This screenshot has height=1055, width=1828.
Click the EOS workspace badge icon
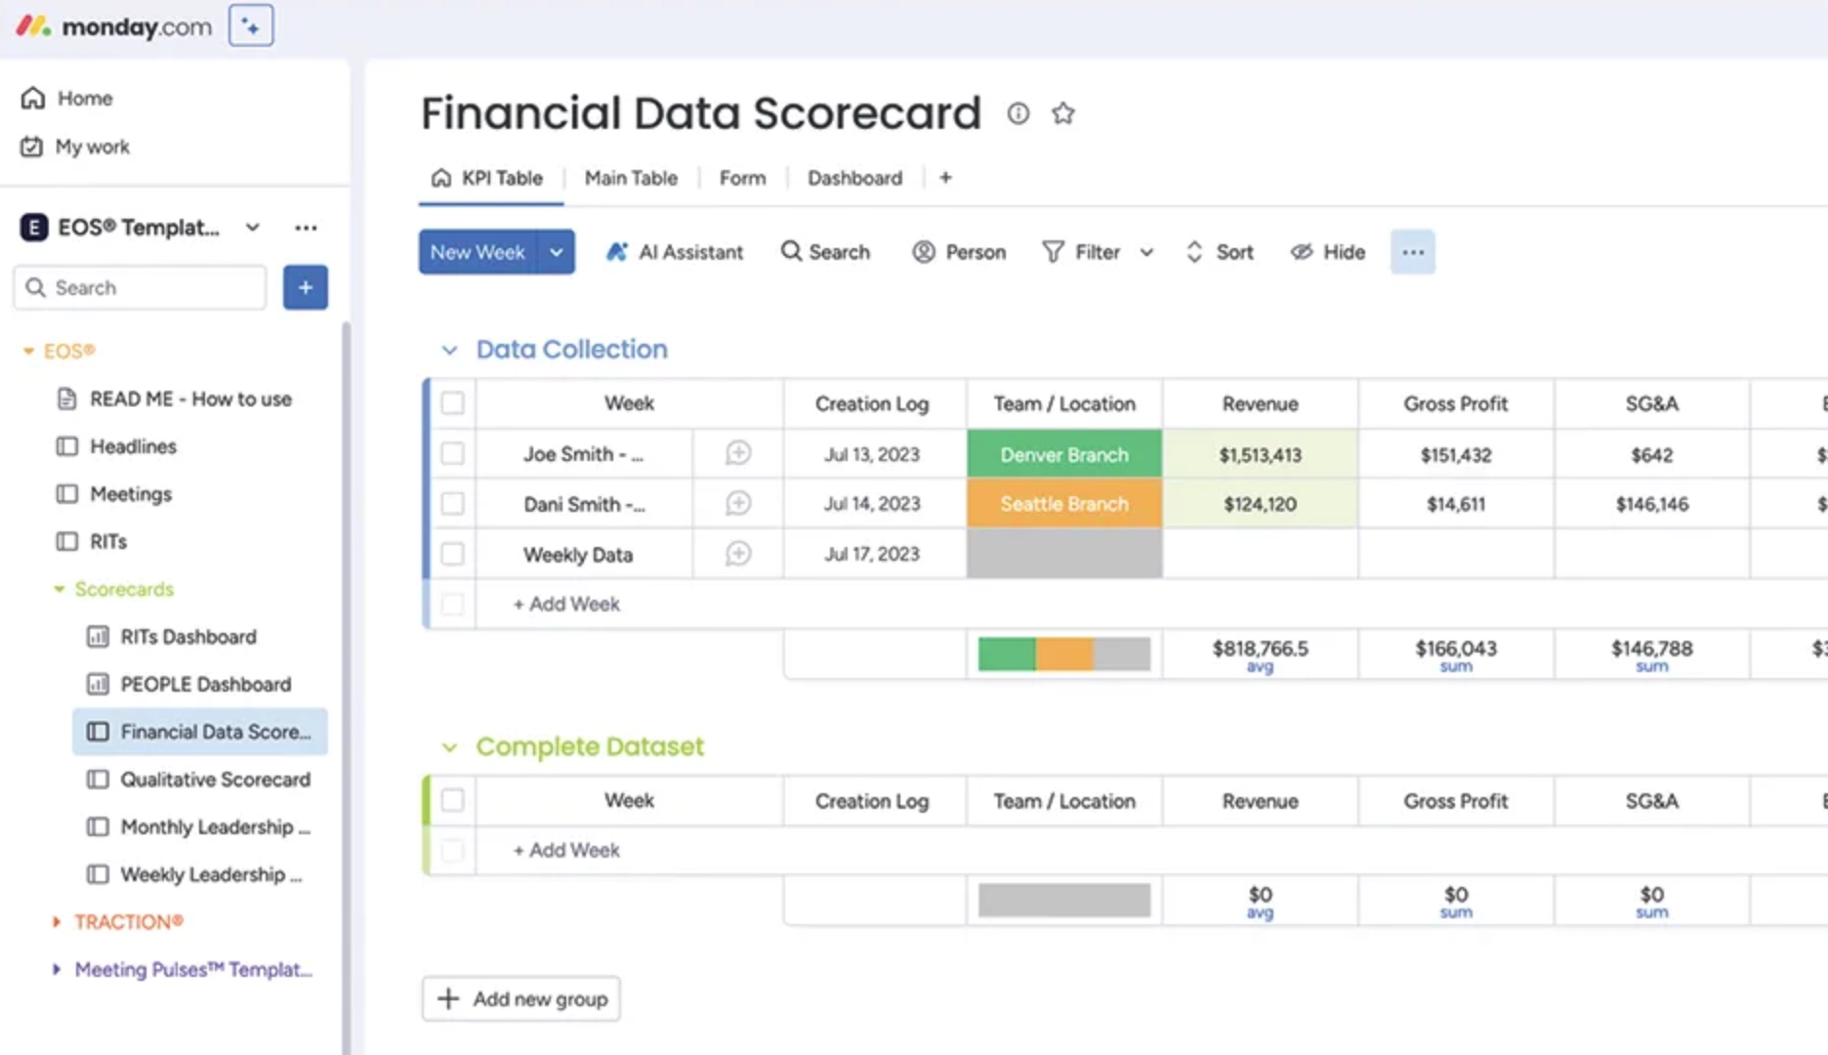34,228
